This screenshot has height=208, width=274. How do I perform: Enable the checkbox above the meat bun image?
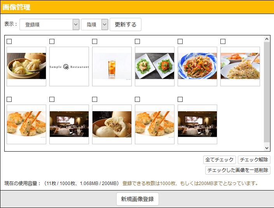click(95, 100)
